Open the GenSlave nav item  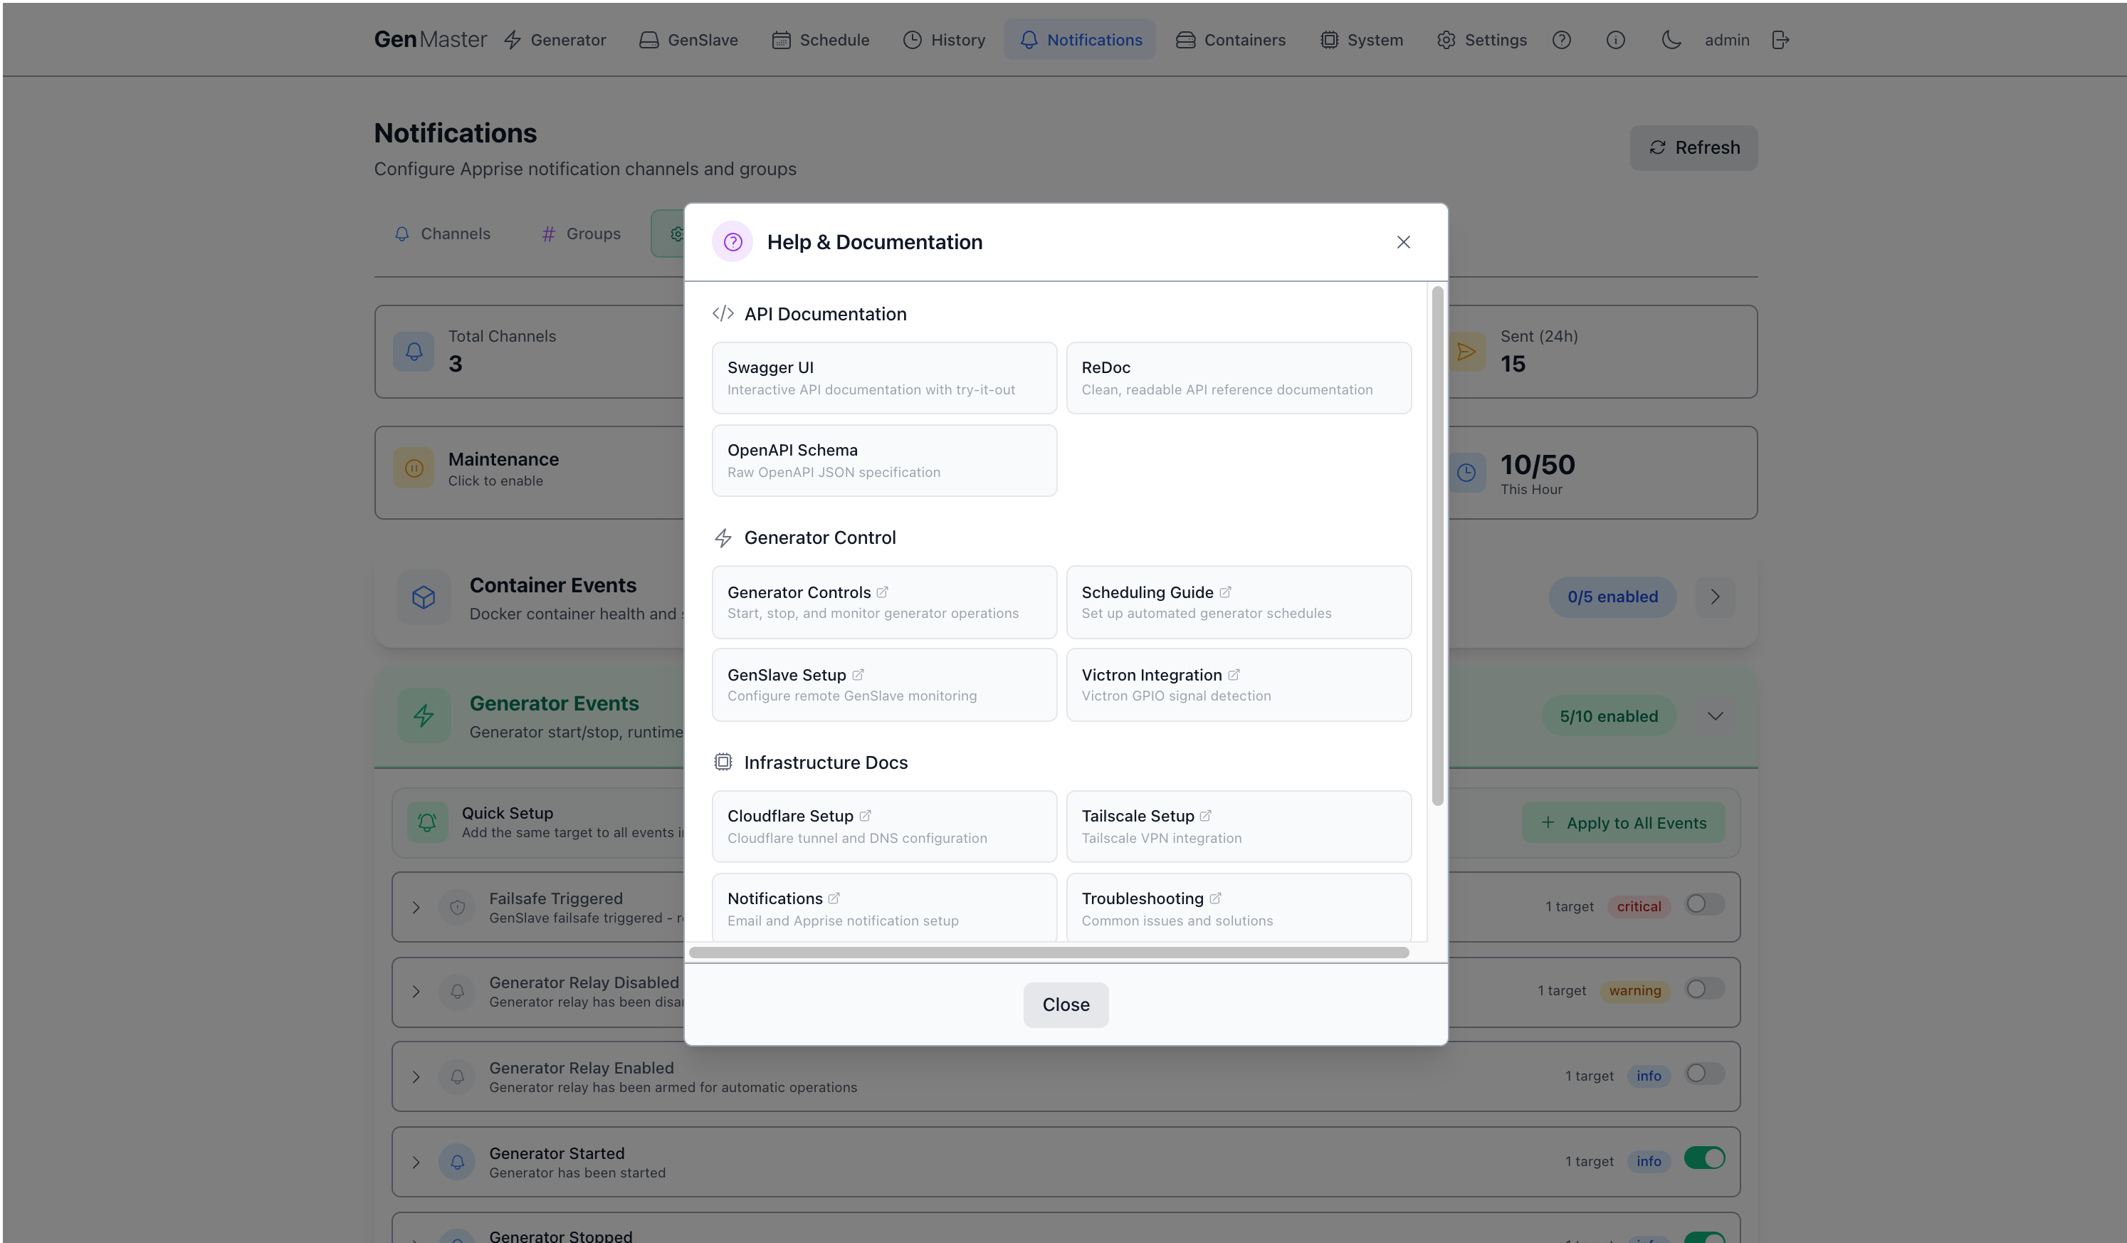point(688,40)
